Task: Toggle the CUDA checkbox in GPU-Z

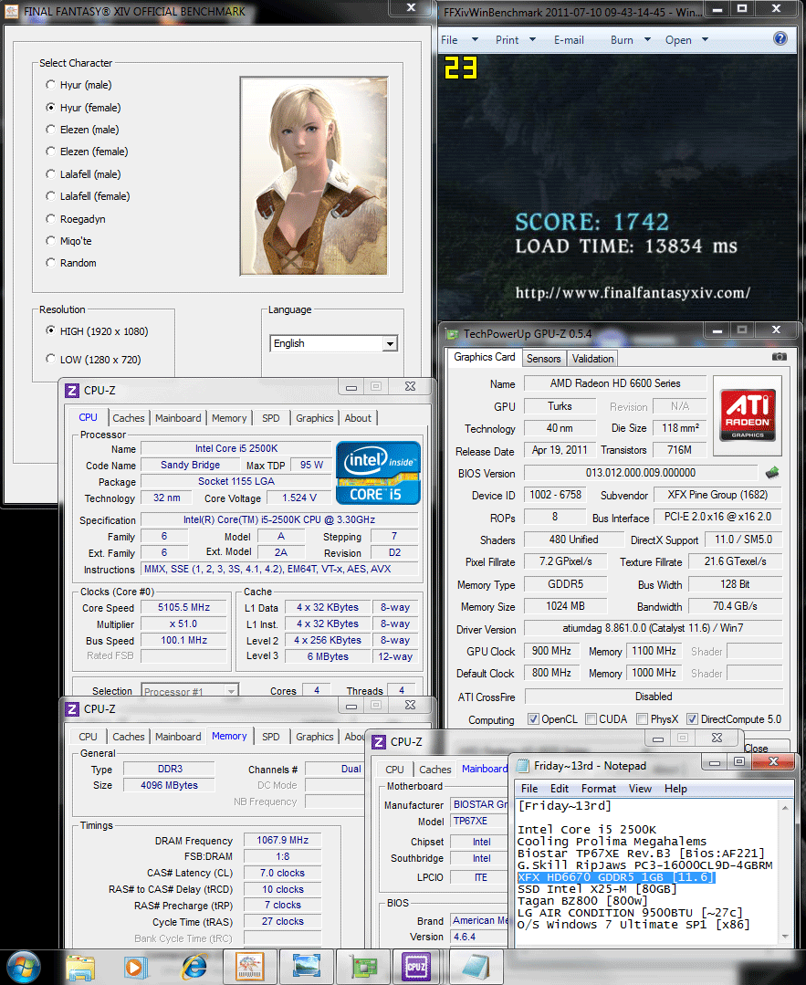Action: [591, 718]
